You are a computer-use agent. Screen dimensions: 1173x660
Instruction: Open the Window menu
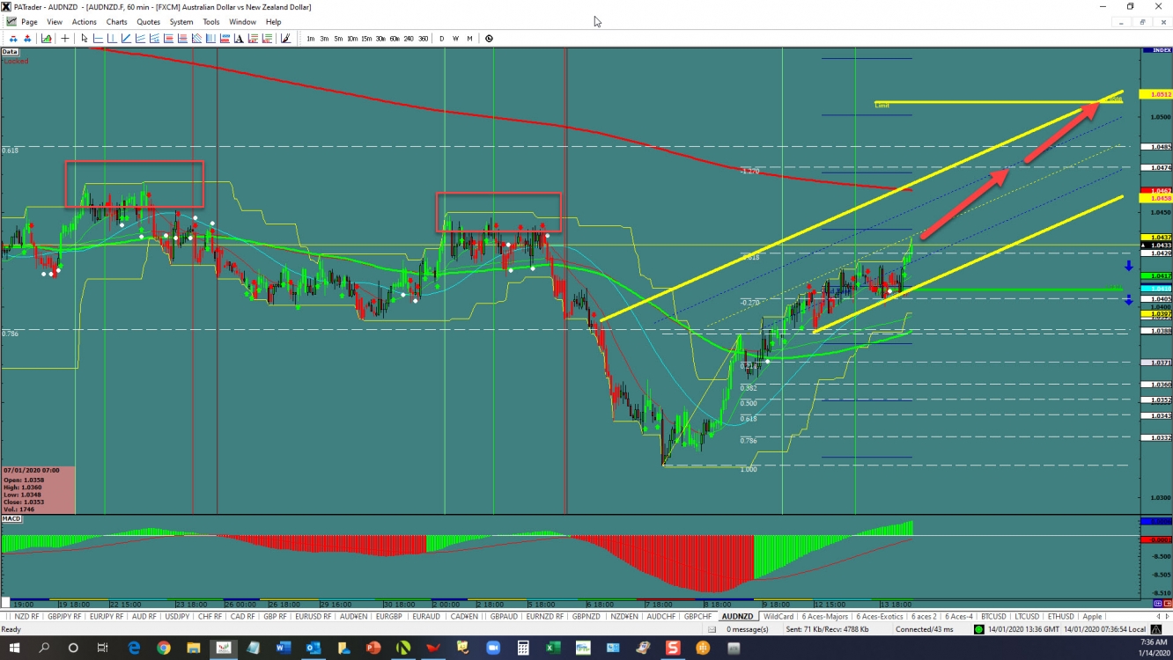click(x=242, y=22)
